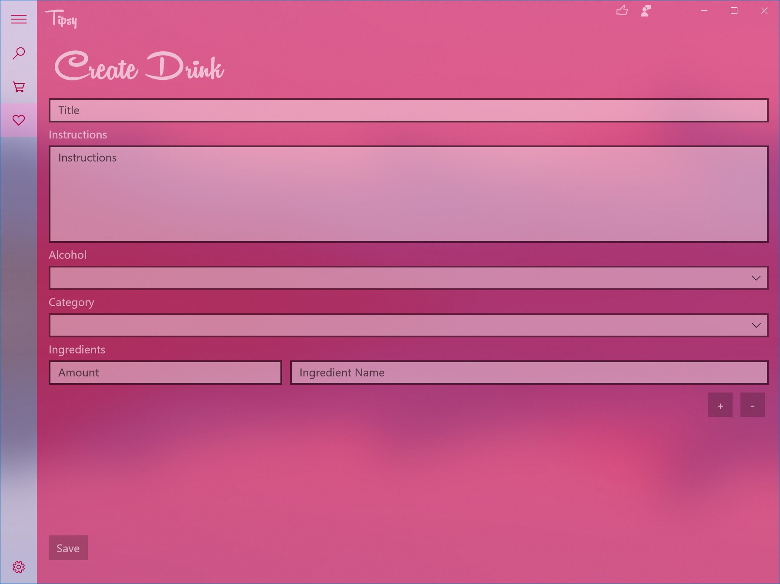The width and height of the screenshot is (780, 584).
Task: Remove an ingredient row with minus button
Action: pos(753,405)
